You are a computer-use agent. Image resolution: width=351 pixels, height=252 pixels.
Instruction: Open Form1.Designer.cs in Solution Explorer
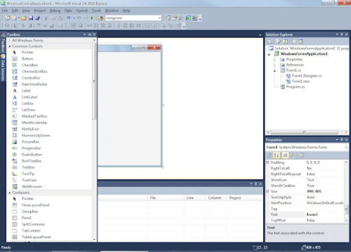[x=306, y=76]
